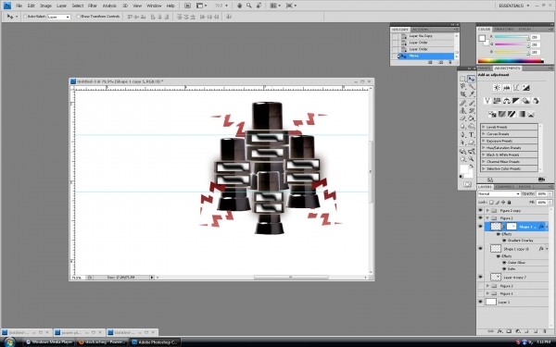This screenshot has height=347, width=556.
Task: Add an Exposure adjustment
Action: (525, 88)
